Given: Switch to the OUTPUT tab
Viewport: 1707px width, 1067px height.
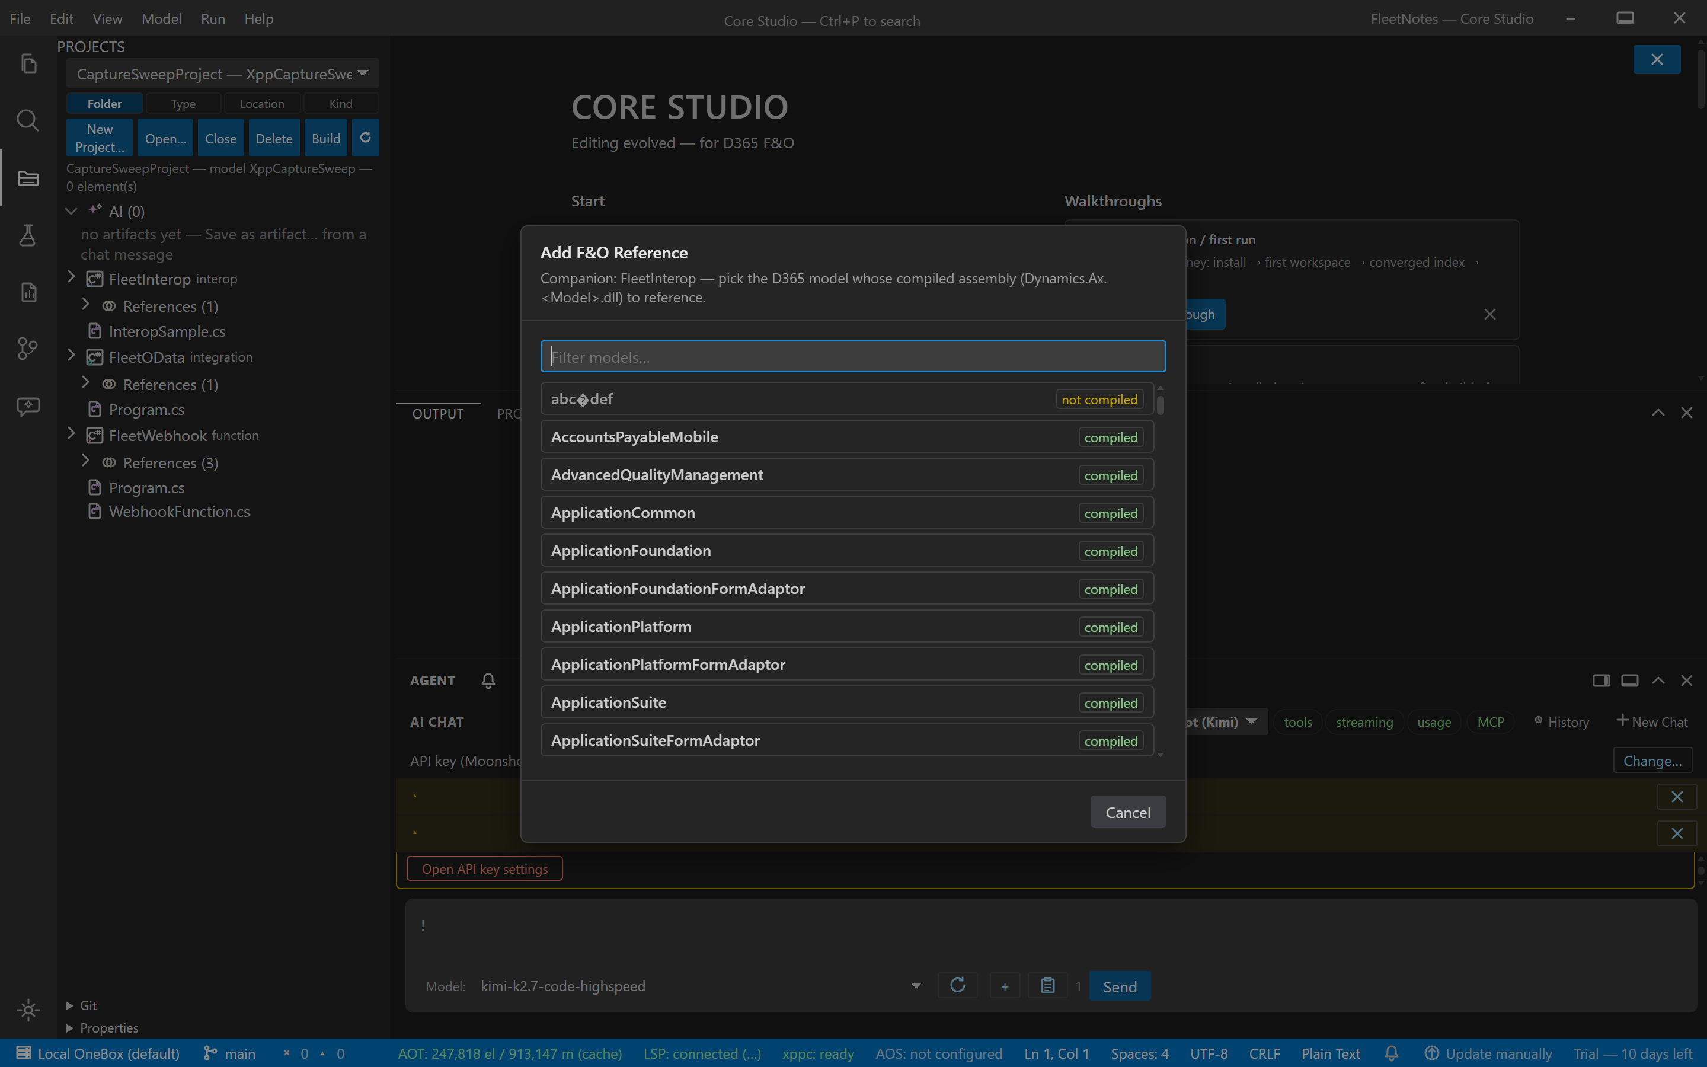Looking at the screenshot, I should click(438, 414).
